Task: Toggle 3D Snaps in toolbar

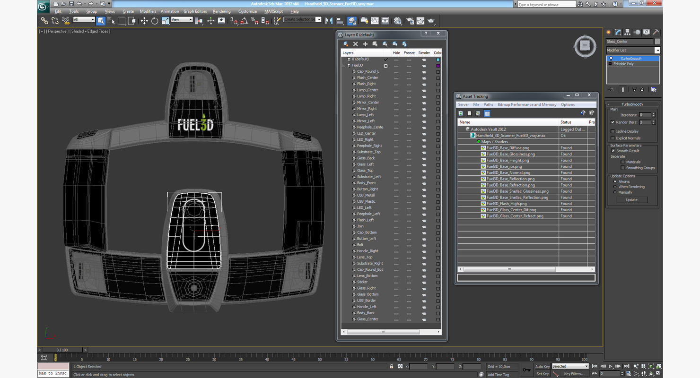Action: (234, 21)
